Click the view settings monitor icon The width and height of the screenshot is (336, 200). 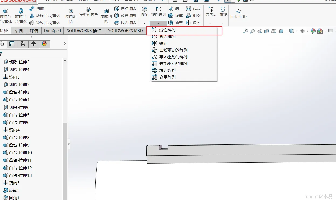point(331,31)
